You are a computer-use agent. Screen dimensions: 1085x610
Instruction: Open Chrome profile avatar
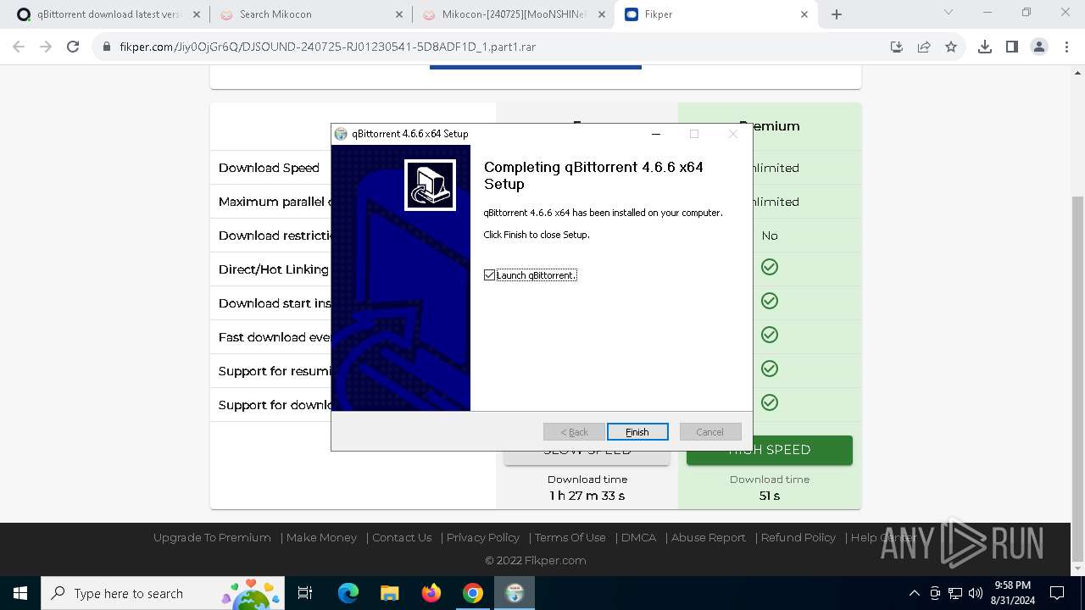click(x=1039, y=47)
